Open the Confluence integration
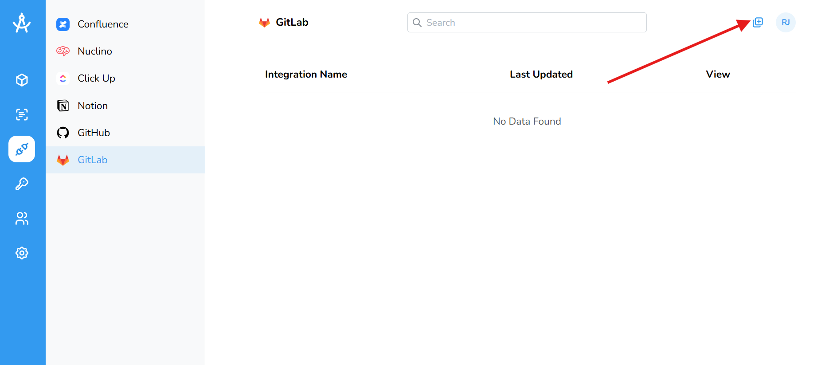837x365 pixels. coord(103,24)
